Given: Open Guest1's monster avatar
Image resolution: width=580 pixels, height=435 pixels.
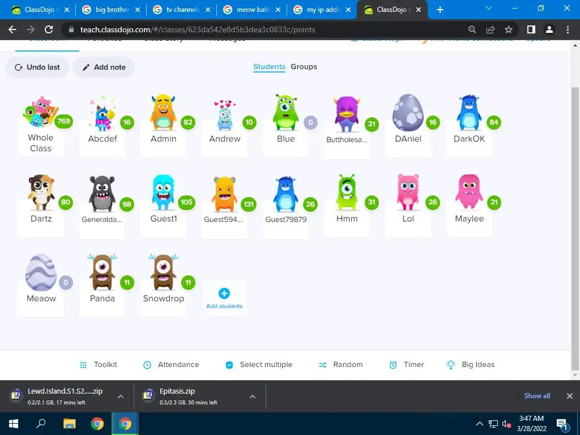Looking at the screenshot, I should coord(163,193).
